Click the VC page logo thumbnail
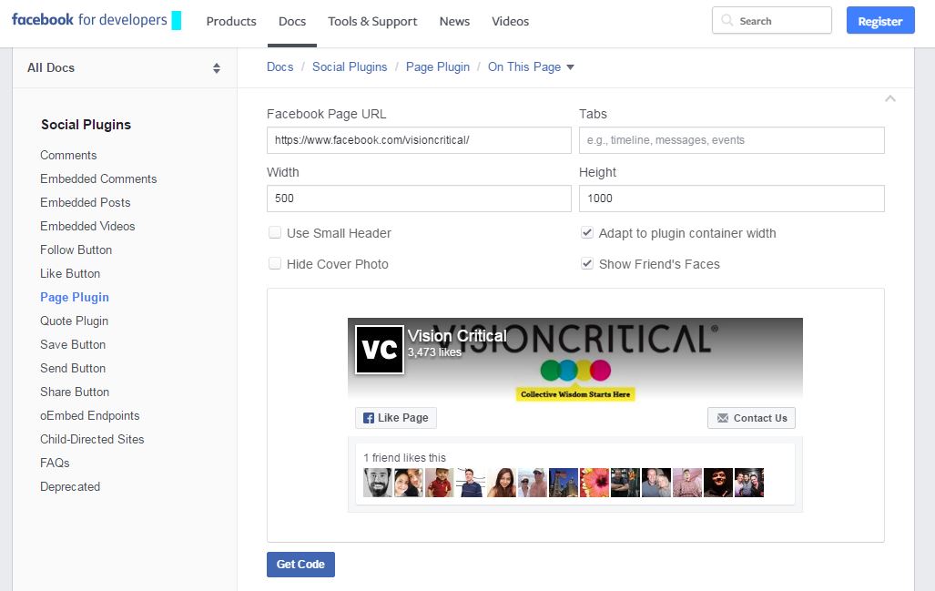935x591 pixels. [x=380, y=350]
